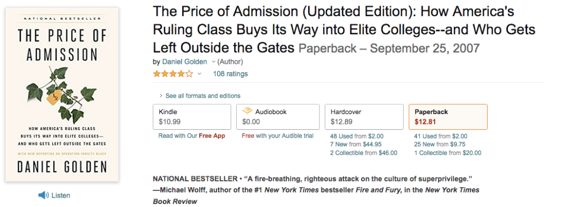
Task: Open 2 Collectible from $46.00 offers
Action: (364, 153)
